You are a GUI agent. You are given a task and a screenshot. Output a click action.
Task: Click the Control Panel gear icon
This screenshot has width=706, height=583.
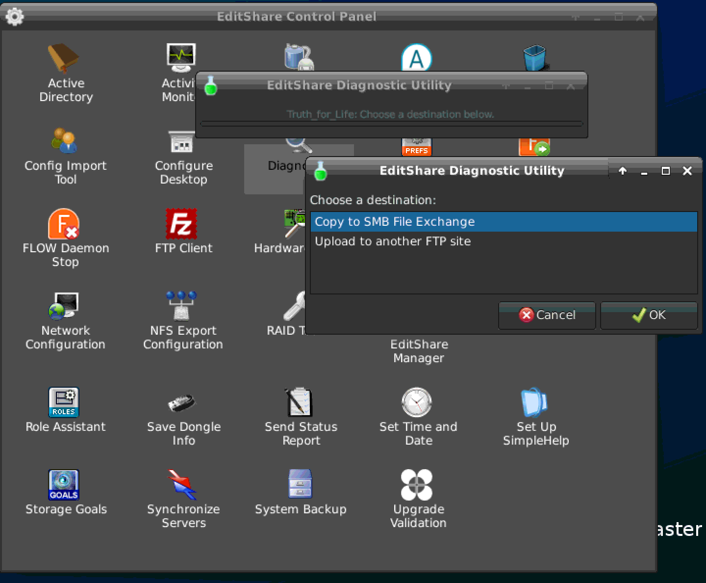point(14,17)
